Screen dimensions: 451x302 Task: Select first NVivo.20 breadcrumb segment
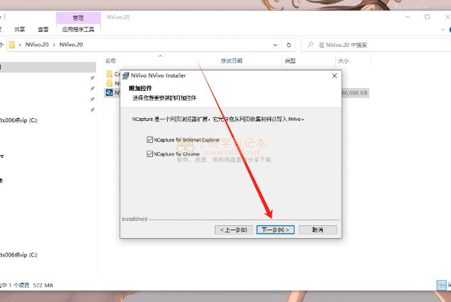(x=37, y=45)
